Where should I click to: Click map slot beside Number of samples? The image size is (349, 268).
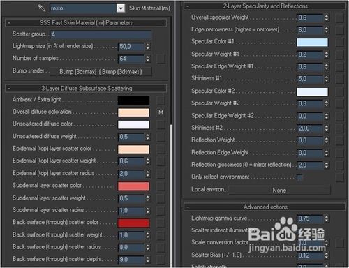click(x=161, y=59)
